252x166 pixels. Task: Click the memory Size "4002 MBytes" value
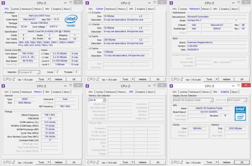[x=25, y=103]
